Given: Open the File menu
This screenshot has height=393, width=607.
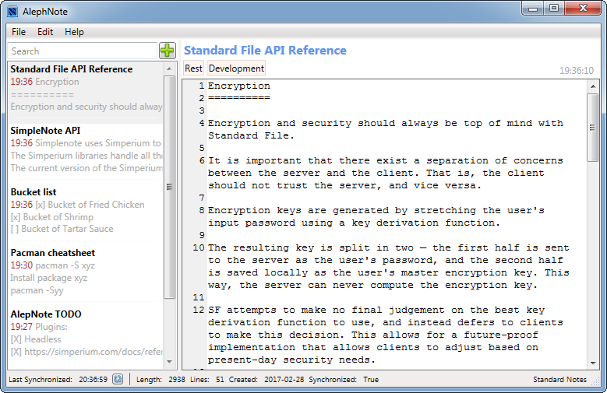Looking at the screenshot, I should pos(19,32).
